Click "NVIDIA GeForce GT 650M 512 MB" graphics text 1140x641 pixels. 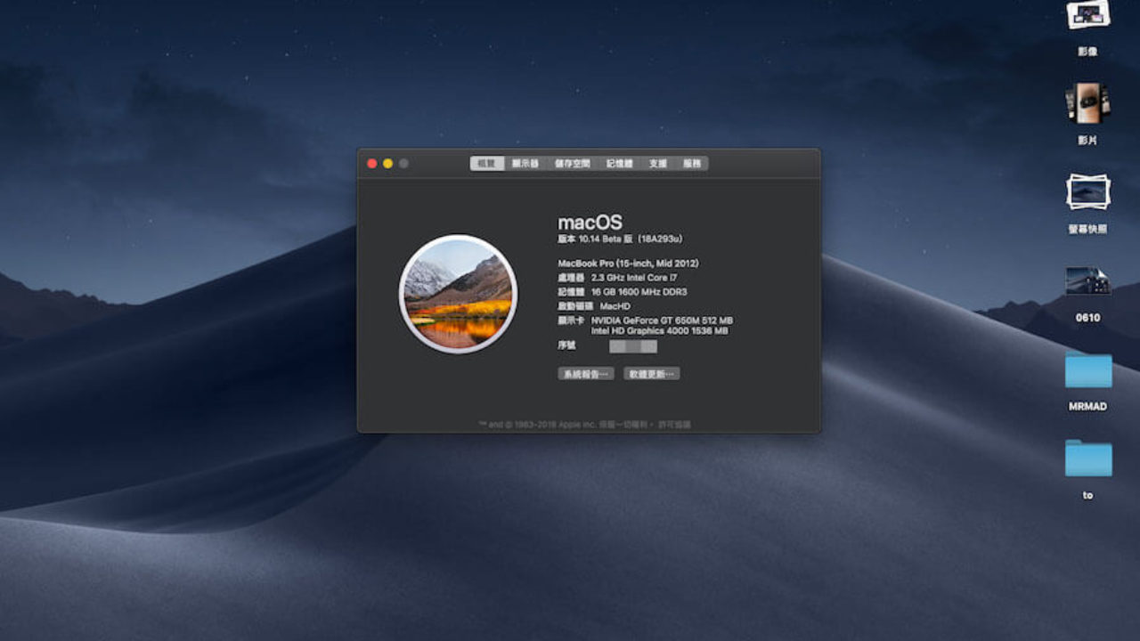[662, 320]
